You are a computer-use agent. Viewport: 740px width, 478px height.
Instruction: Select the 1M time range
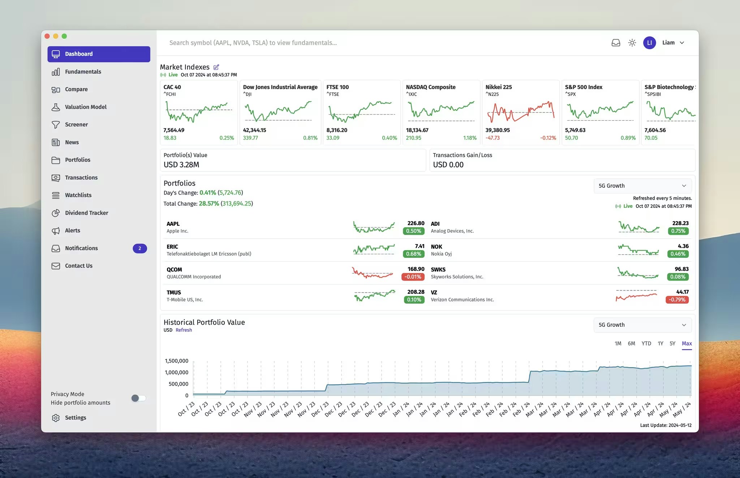[x=618, y=343]
